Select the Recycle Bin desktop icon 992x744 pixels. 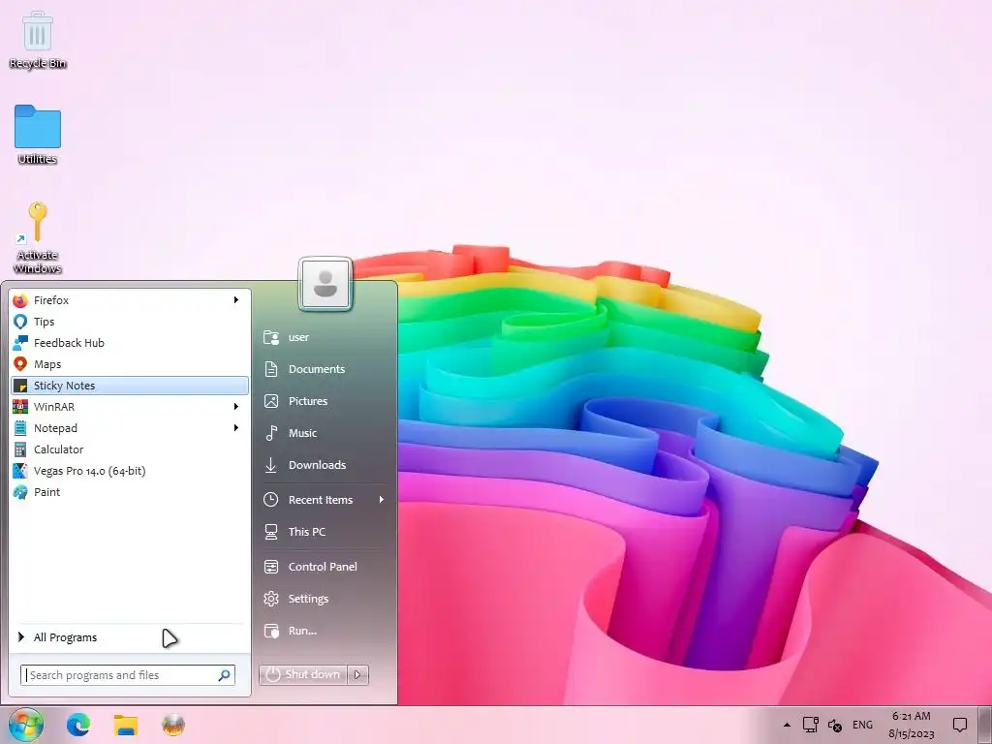click(x=38, y=40)
